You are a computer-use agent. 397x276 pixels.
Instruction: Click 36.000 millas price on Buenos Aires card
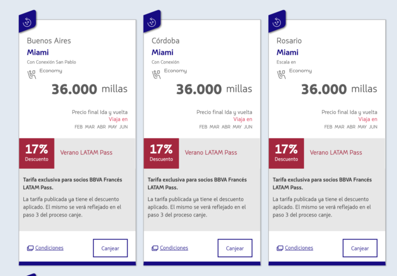click(x=90, y=90)
